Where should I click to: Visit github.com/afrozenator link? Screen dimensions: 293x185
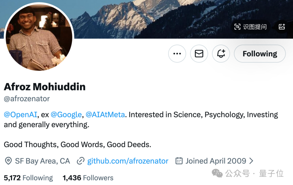tap(128, 161)
